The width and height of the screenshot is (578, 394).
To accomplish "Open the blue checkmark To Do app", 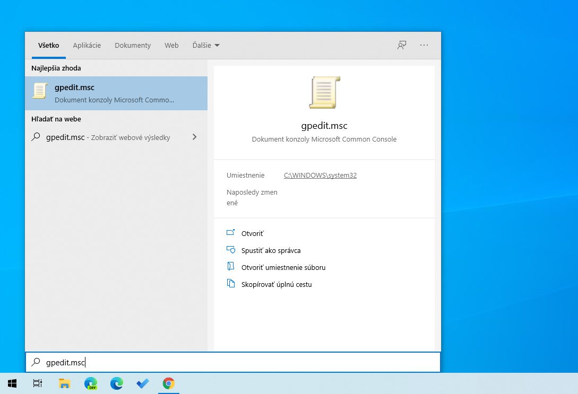I will coord(143,384).
